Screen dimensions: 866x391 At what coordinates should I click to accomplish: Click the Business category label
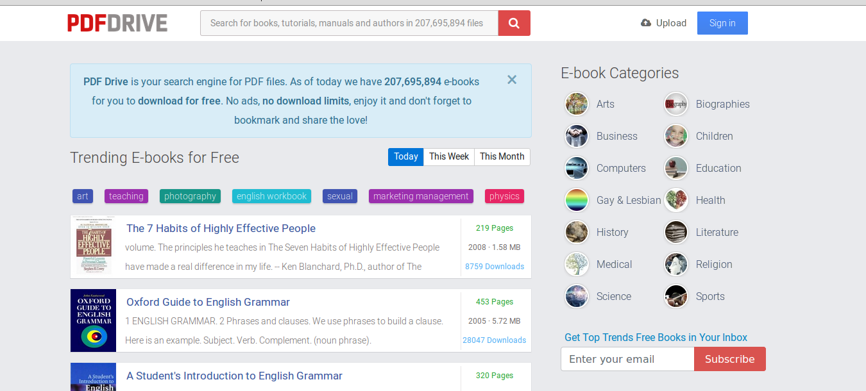coord(617,136)
